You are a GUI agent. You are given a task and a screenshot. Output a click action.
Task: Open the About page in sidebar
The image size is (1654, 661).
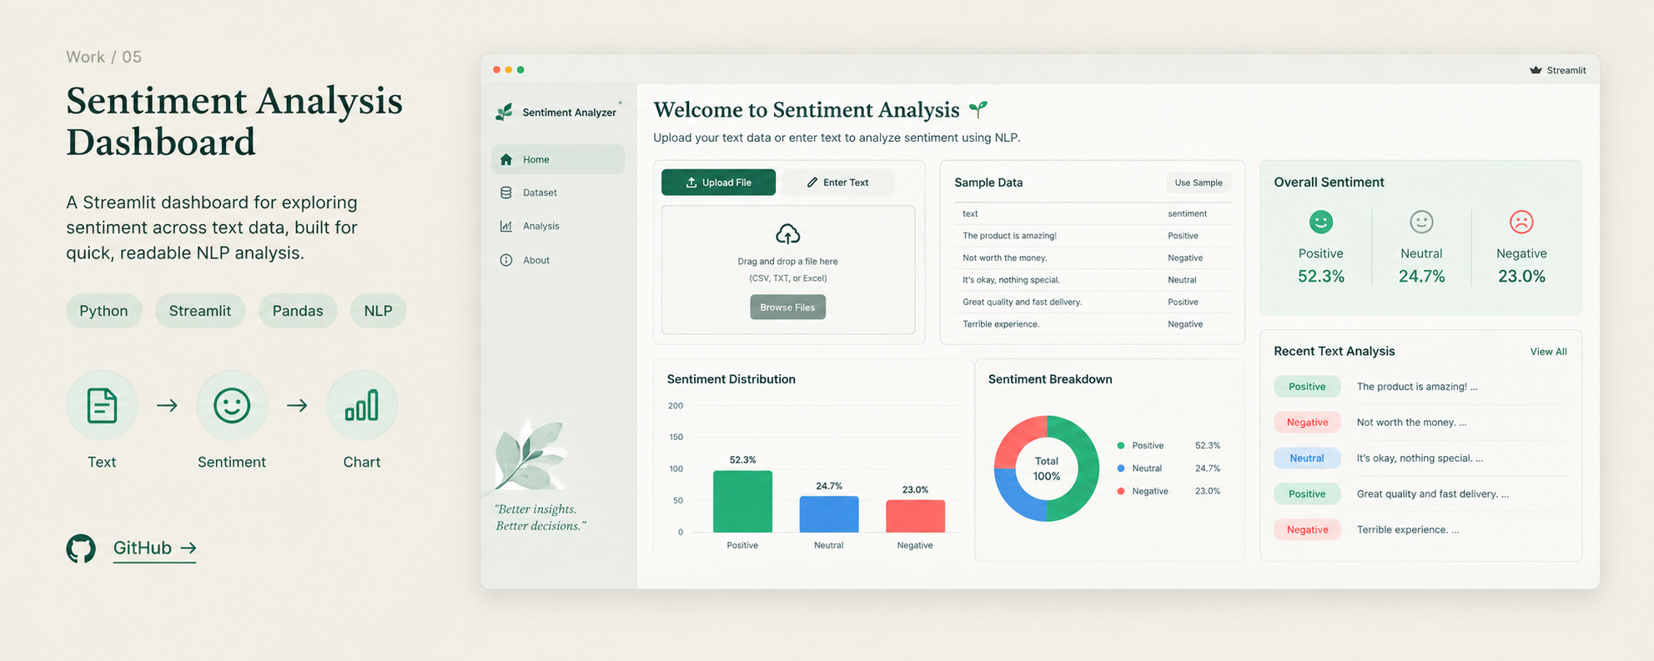[x=558, y=260]
